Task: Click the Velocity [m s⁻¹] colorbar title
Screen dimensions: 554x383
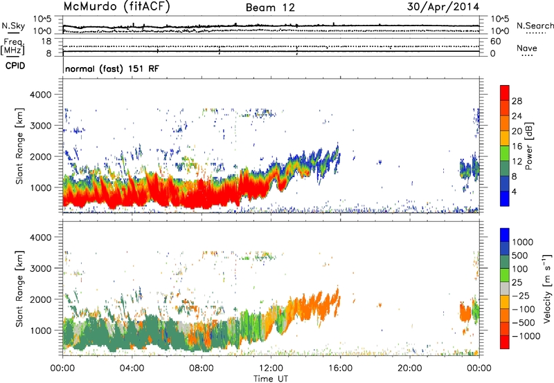Action: [x=548, y=288]
